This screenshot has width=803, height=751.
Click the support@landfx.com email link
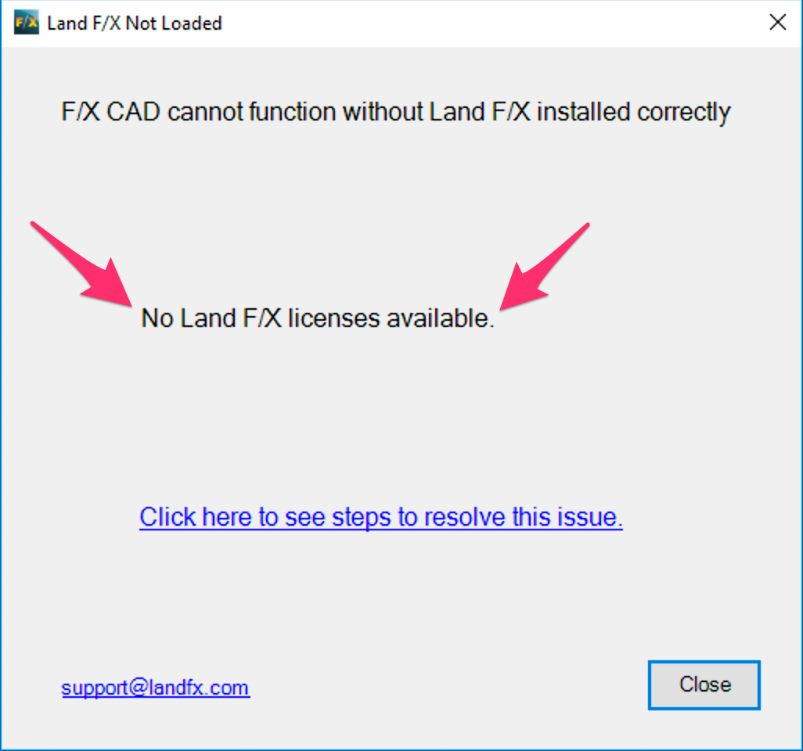pos(155,688)
